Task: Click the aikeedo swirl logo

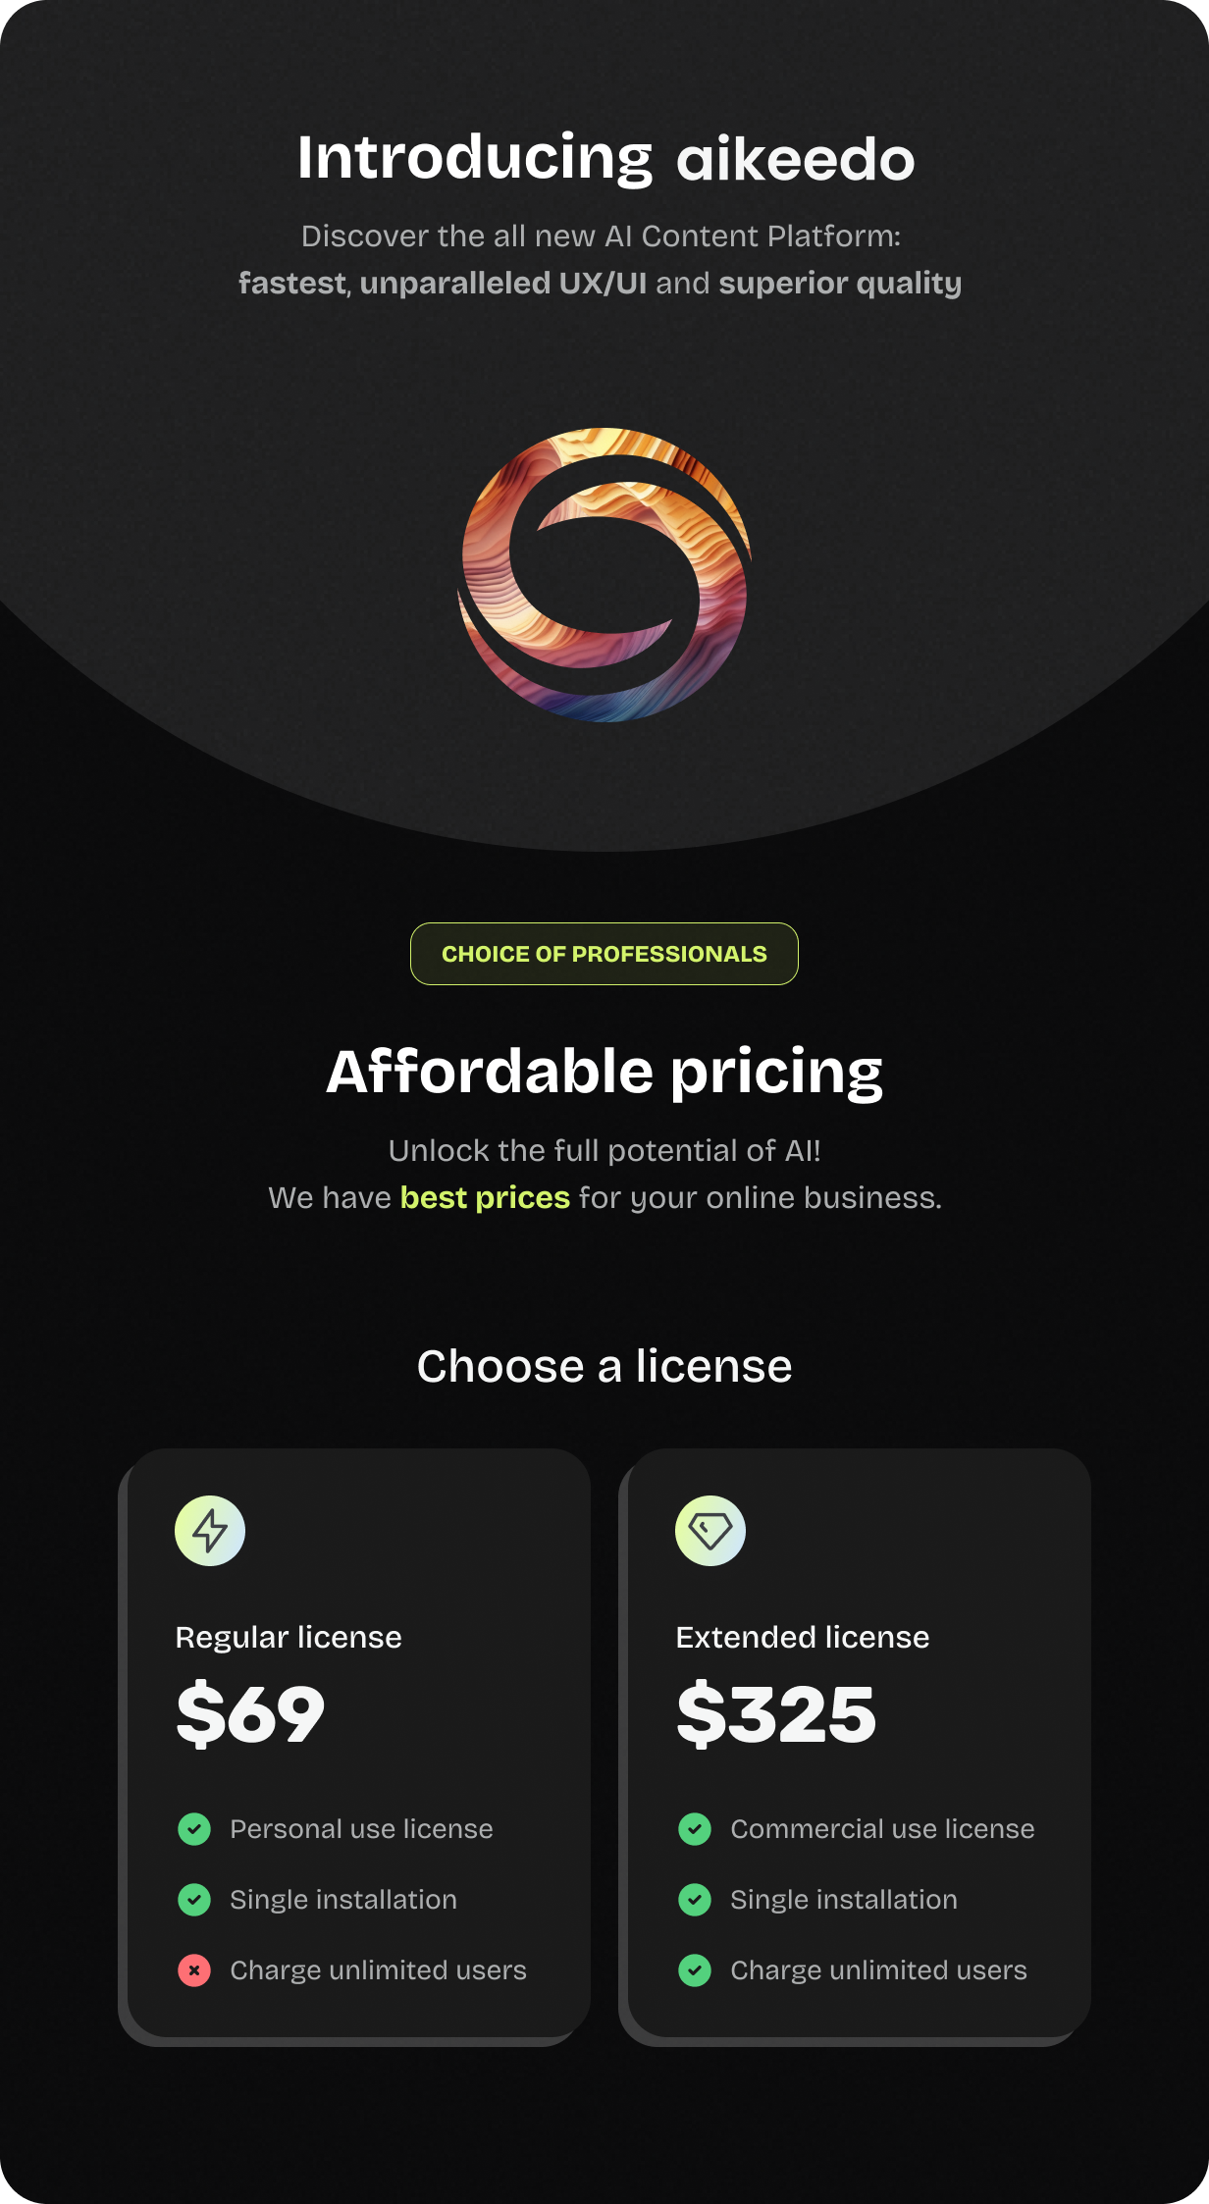Action: [604, 575]
